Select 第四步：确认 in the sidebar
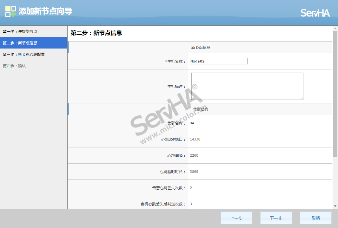This screenshot has height=228, width=338. [14, 66]
